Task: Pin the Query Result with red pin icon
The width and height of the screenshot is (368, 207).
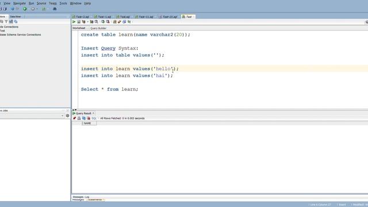Action: pos(74,118)
